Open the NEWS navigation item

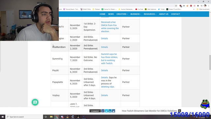111,14
